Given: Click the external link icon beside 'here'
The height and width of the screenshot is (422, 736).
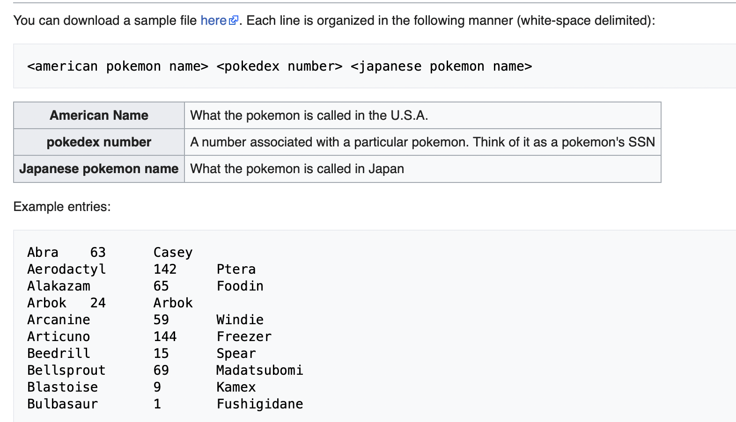Looking at the screenshot, I should click(x=234, y=20).
